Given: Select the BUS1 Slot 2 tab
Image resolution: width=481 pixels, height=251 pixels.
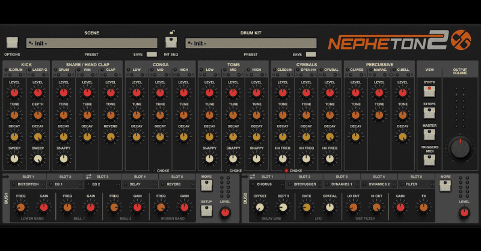Looking at the screenshot, I should point(65,177).
